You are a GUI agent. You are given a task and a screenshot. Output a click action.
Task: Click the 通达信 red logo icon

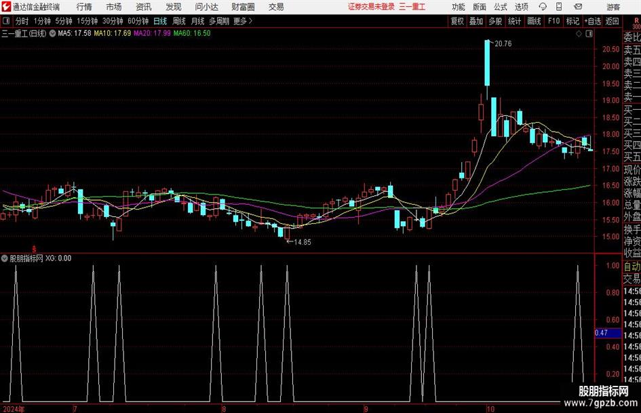coord(6,7)
